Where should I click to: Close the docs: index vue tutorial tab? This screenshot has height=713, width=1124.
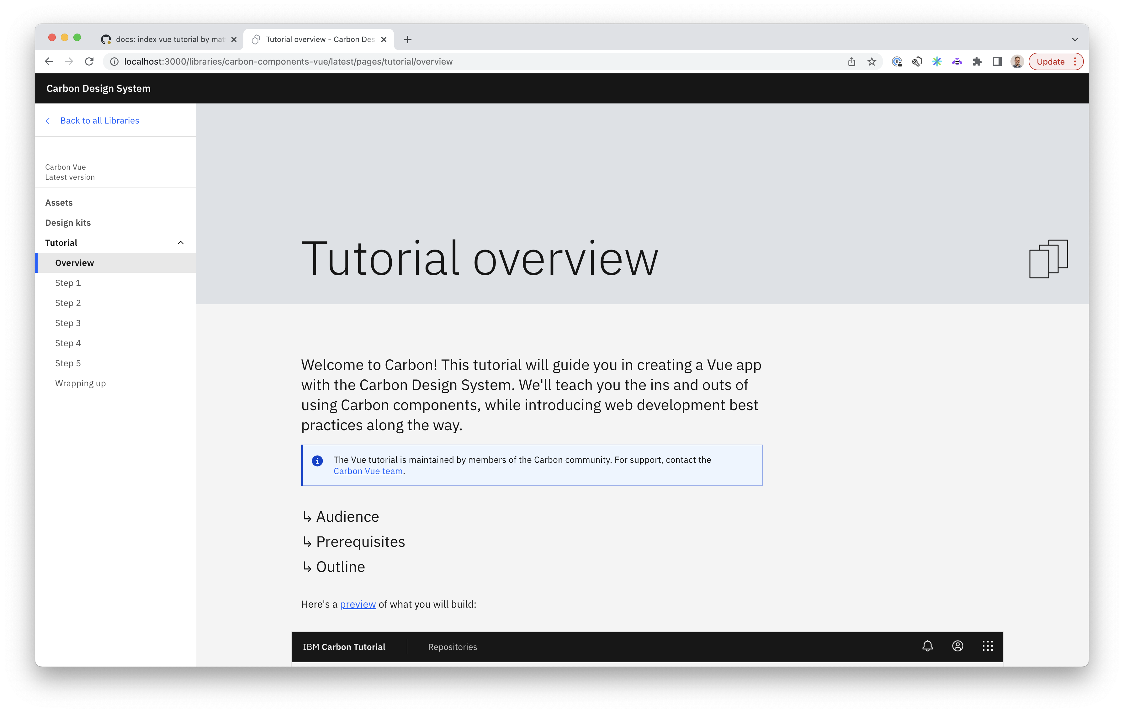(x=234, y=40)
